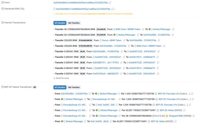Expand BEP-20 row to Null: 0x000...000

click(54, 105)
